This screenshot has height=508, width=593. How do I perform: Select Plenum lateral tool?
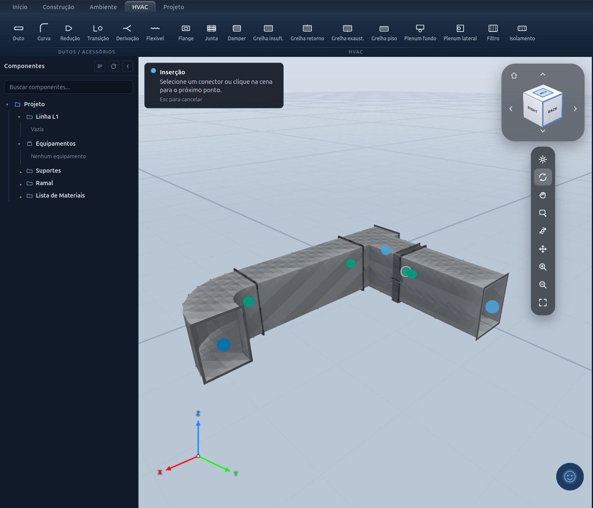460,33
